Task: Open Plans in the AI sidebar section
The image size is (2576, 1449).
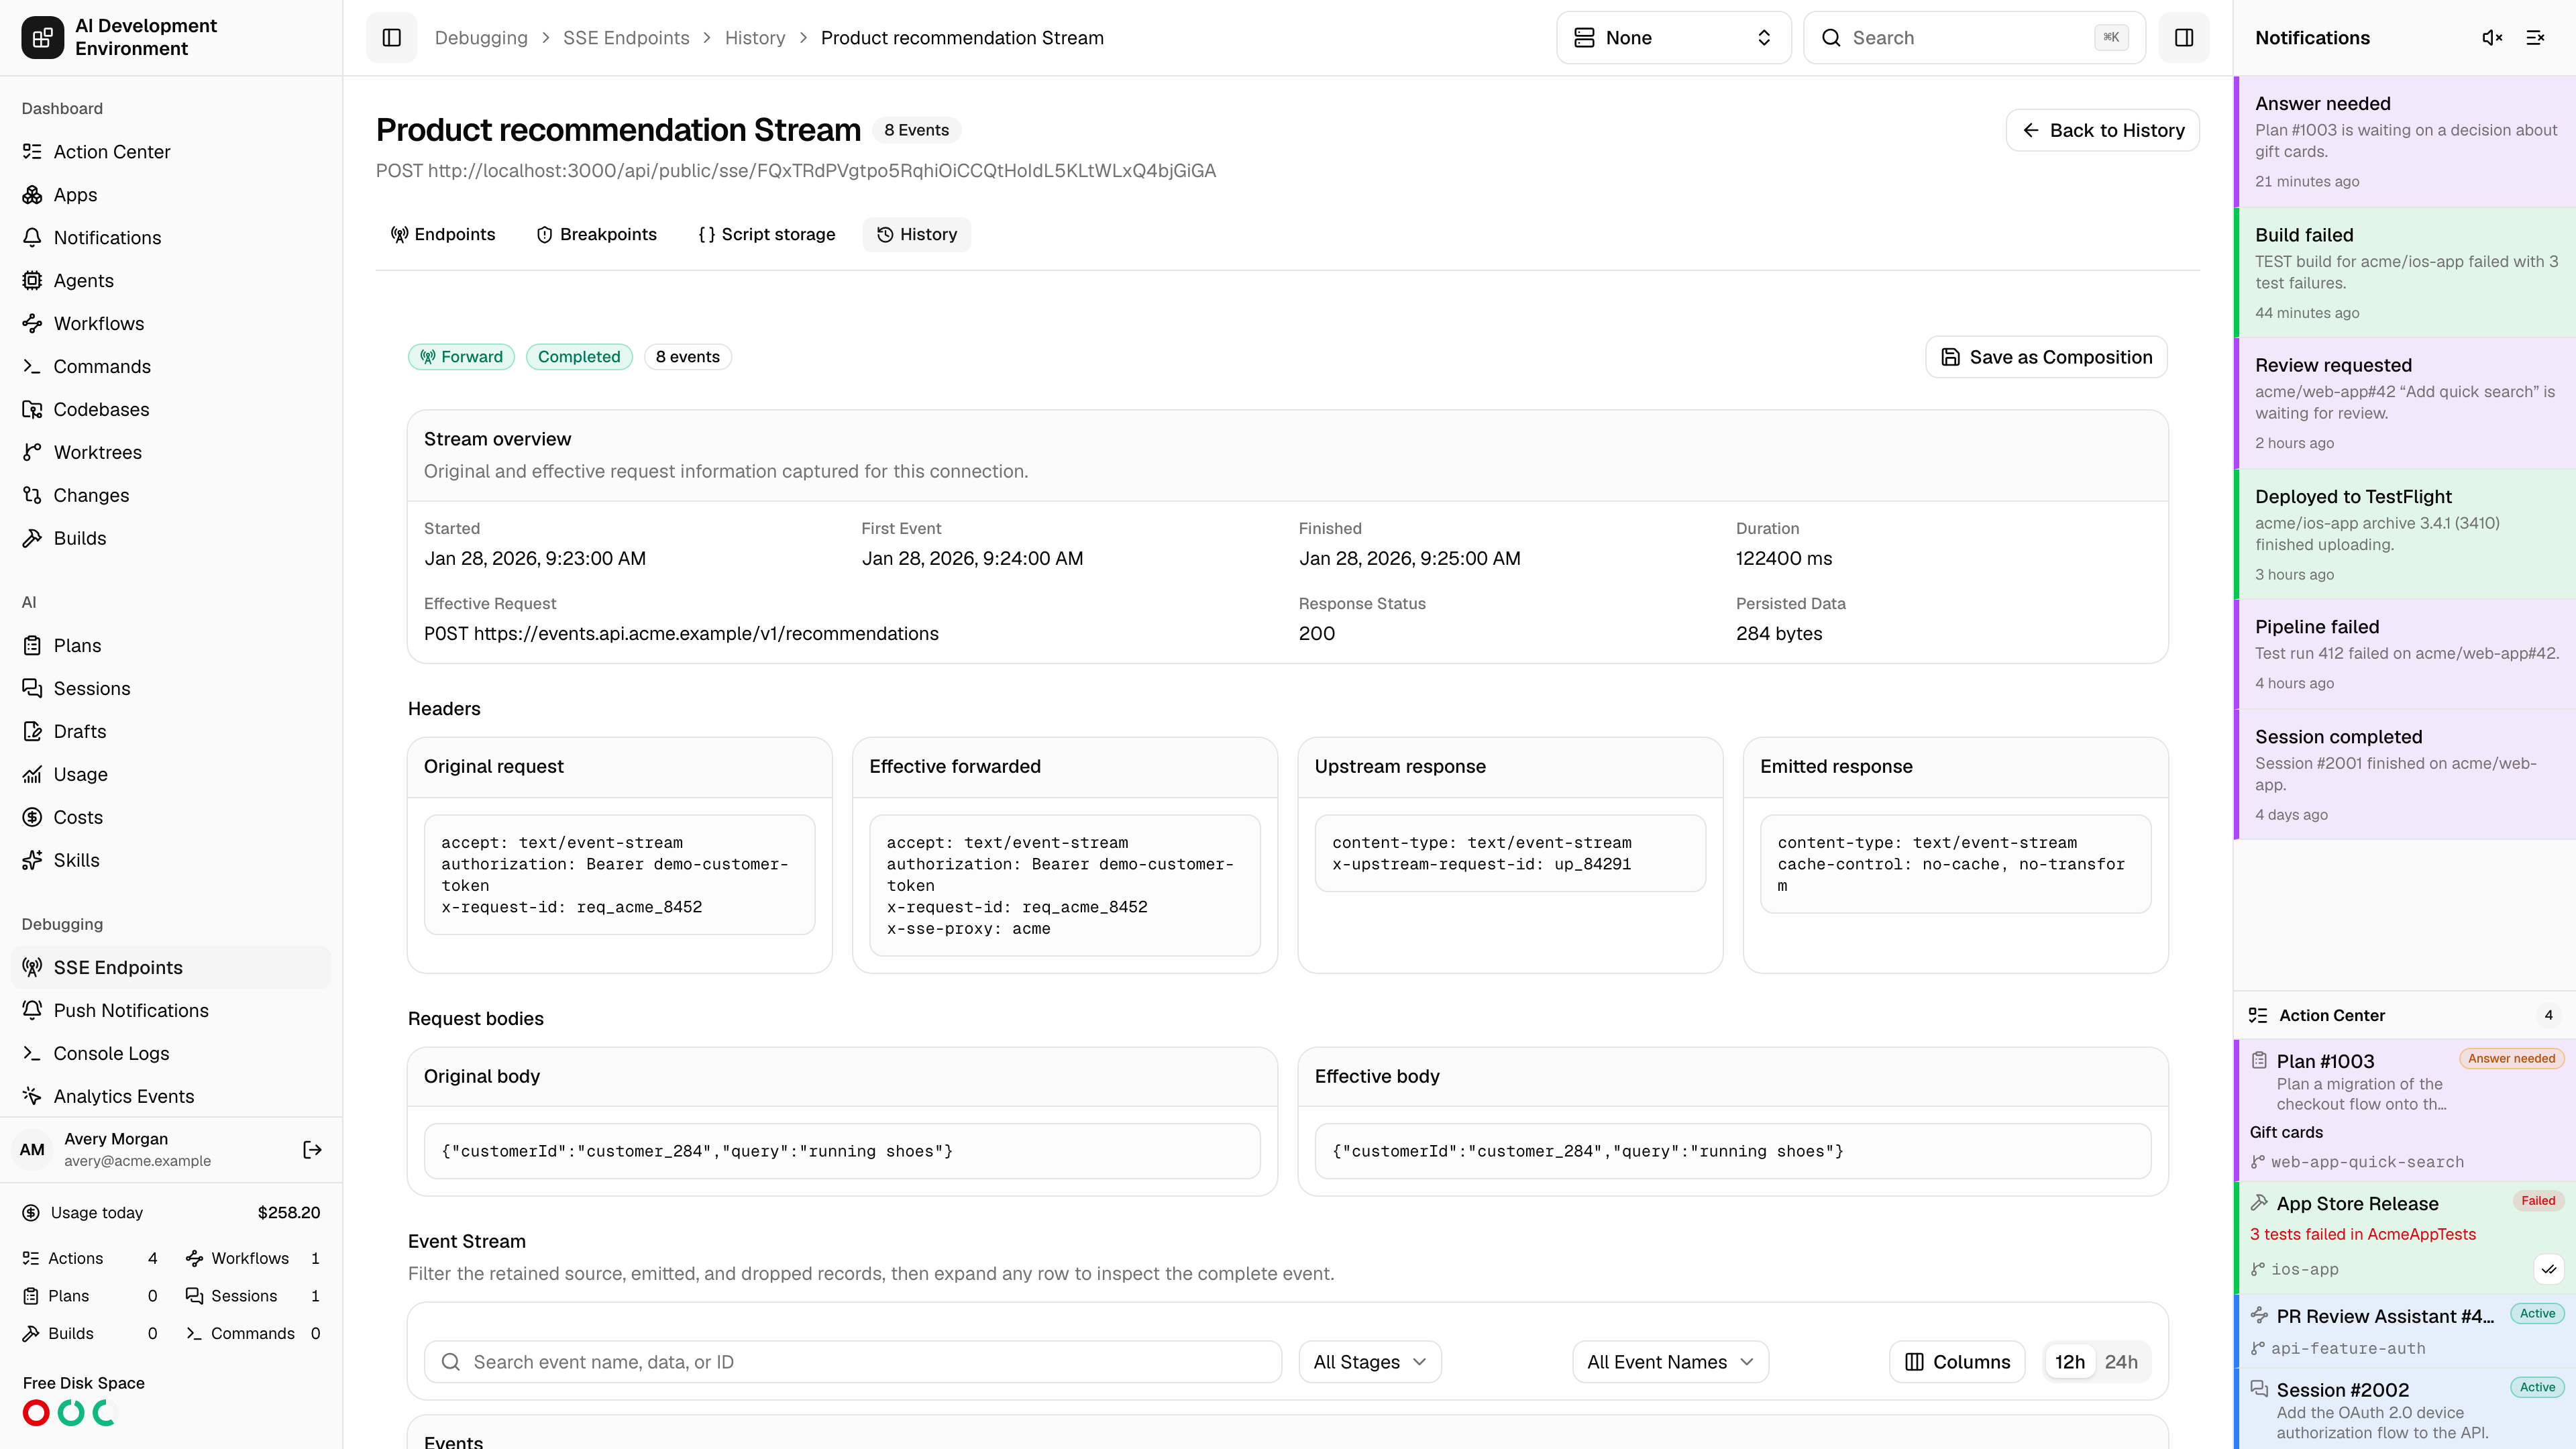Action: 171,646
